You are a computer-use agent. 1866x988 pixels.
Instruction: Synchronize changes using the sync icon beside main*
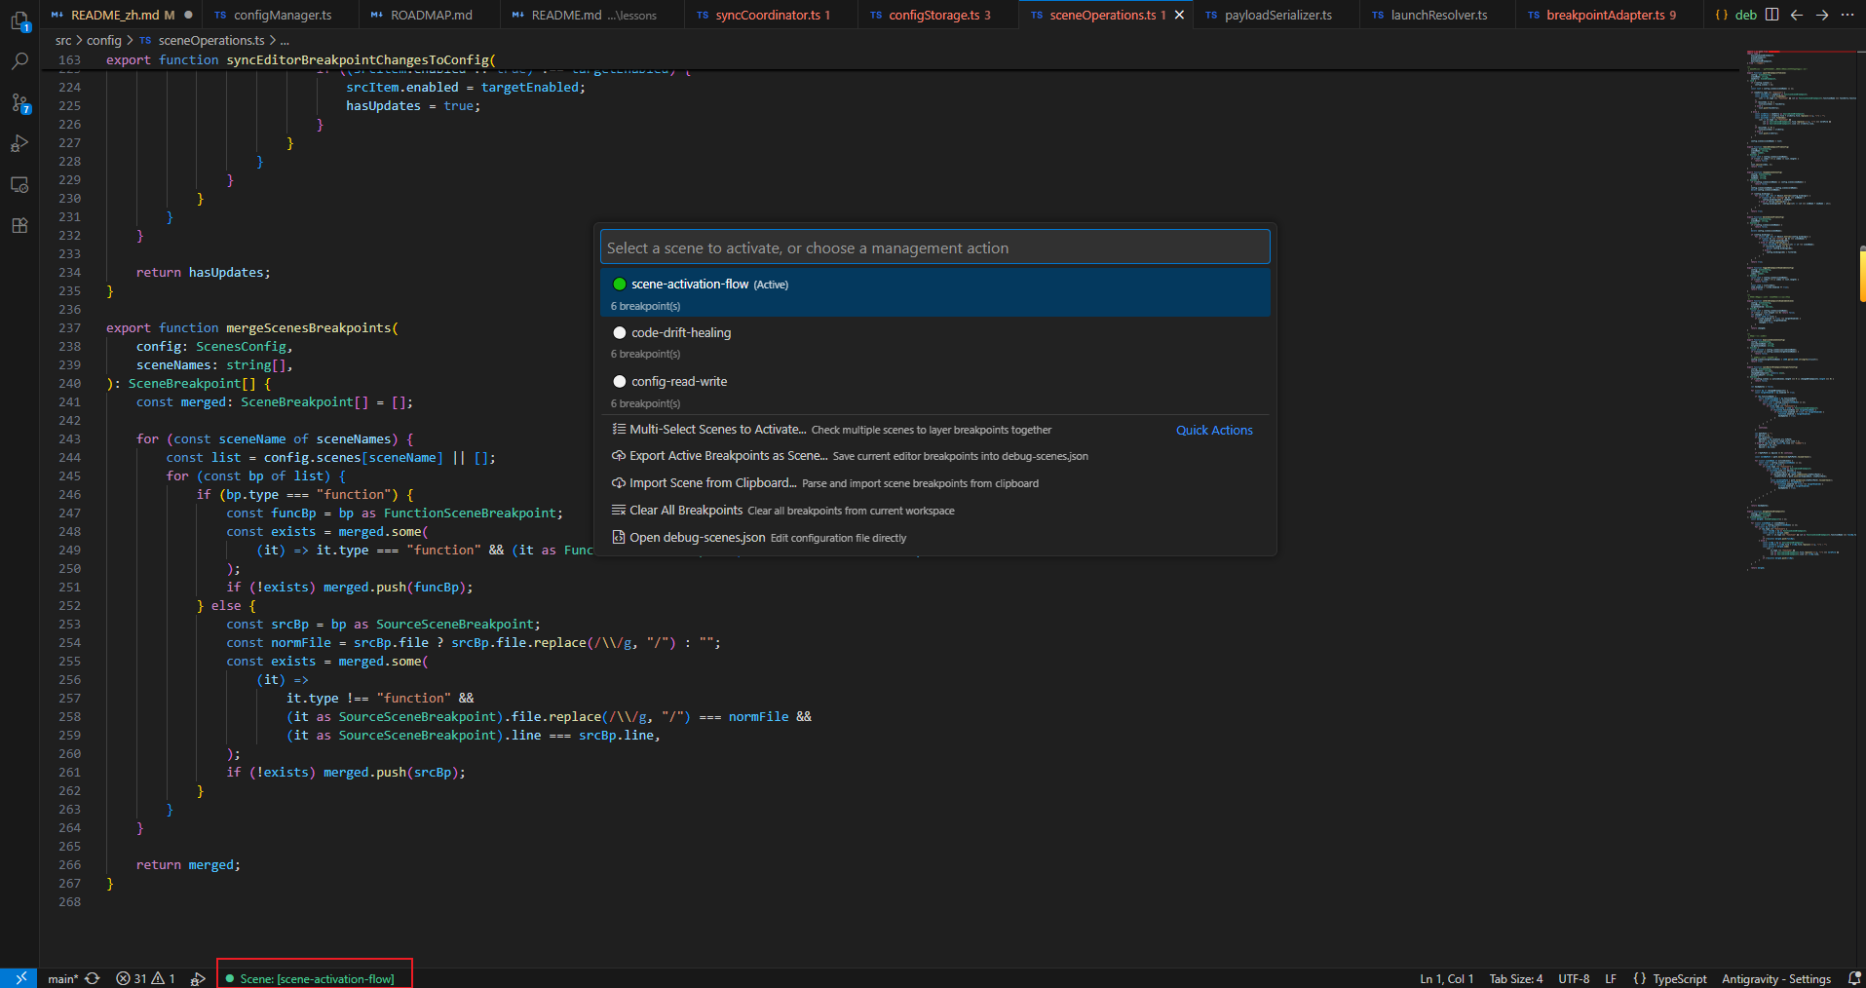(x=93, y=978)
